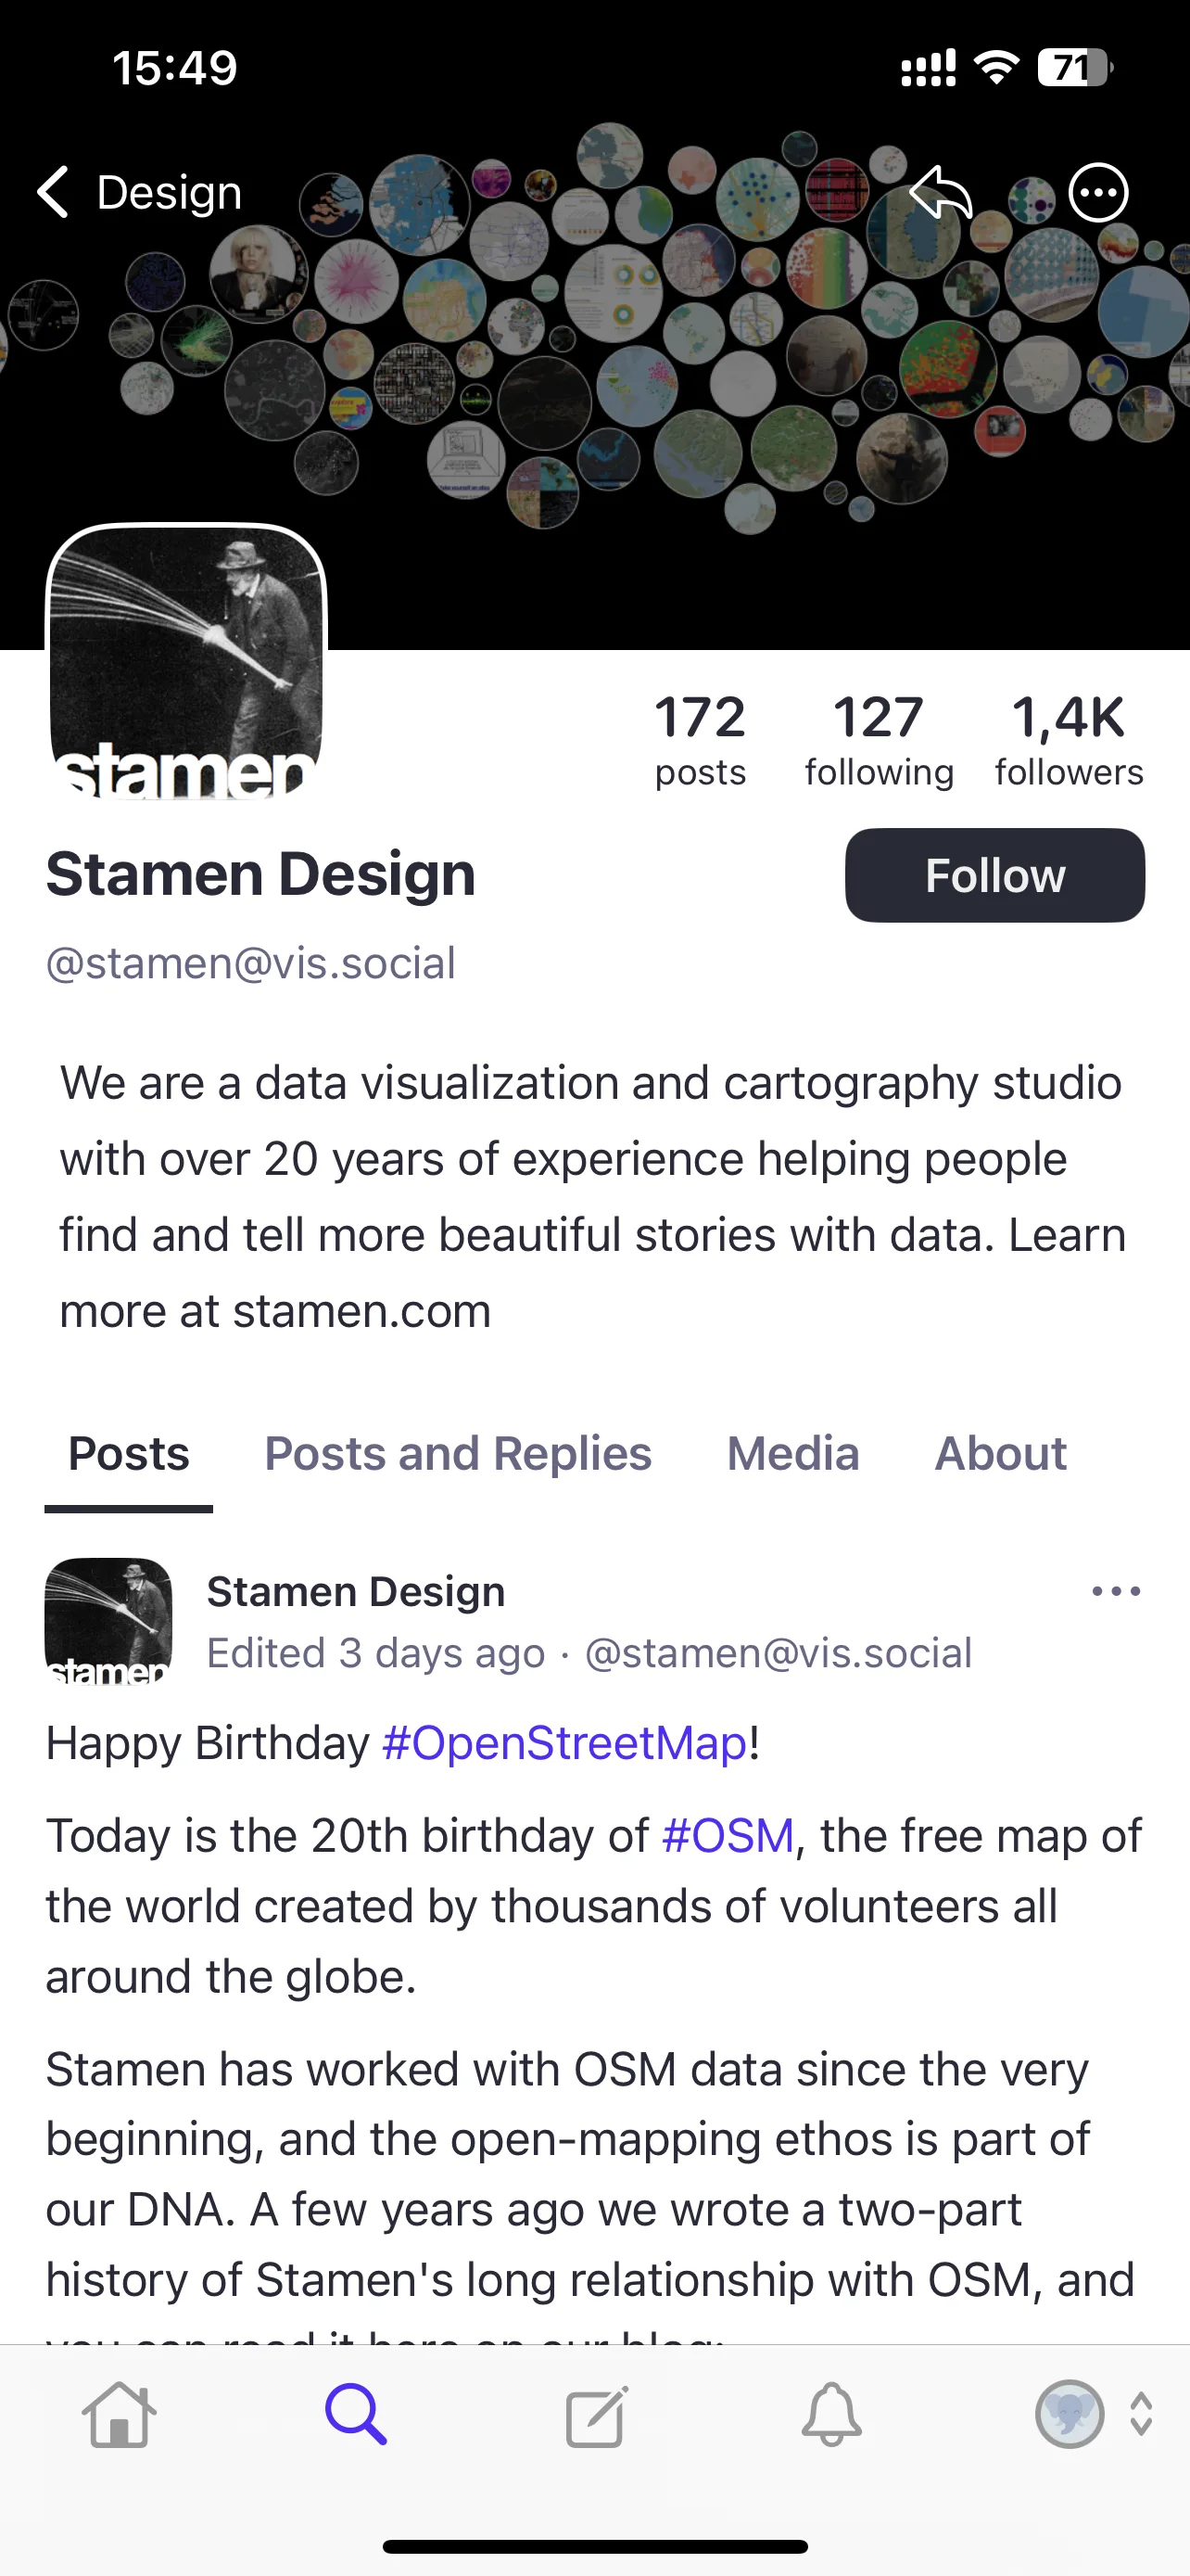Tap the compose new post icon
This screenshot has width=1190, height=2576.
(x=596, y=2416)
